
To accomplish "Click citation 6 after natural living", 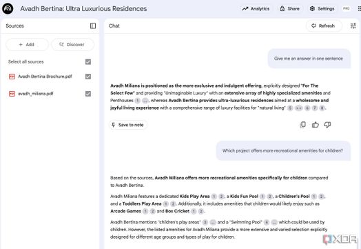I will 307,108.
